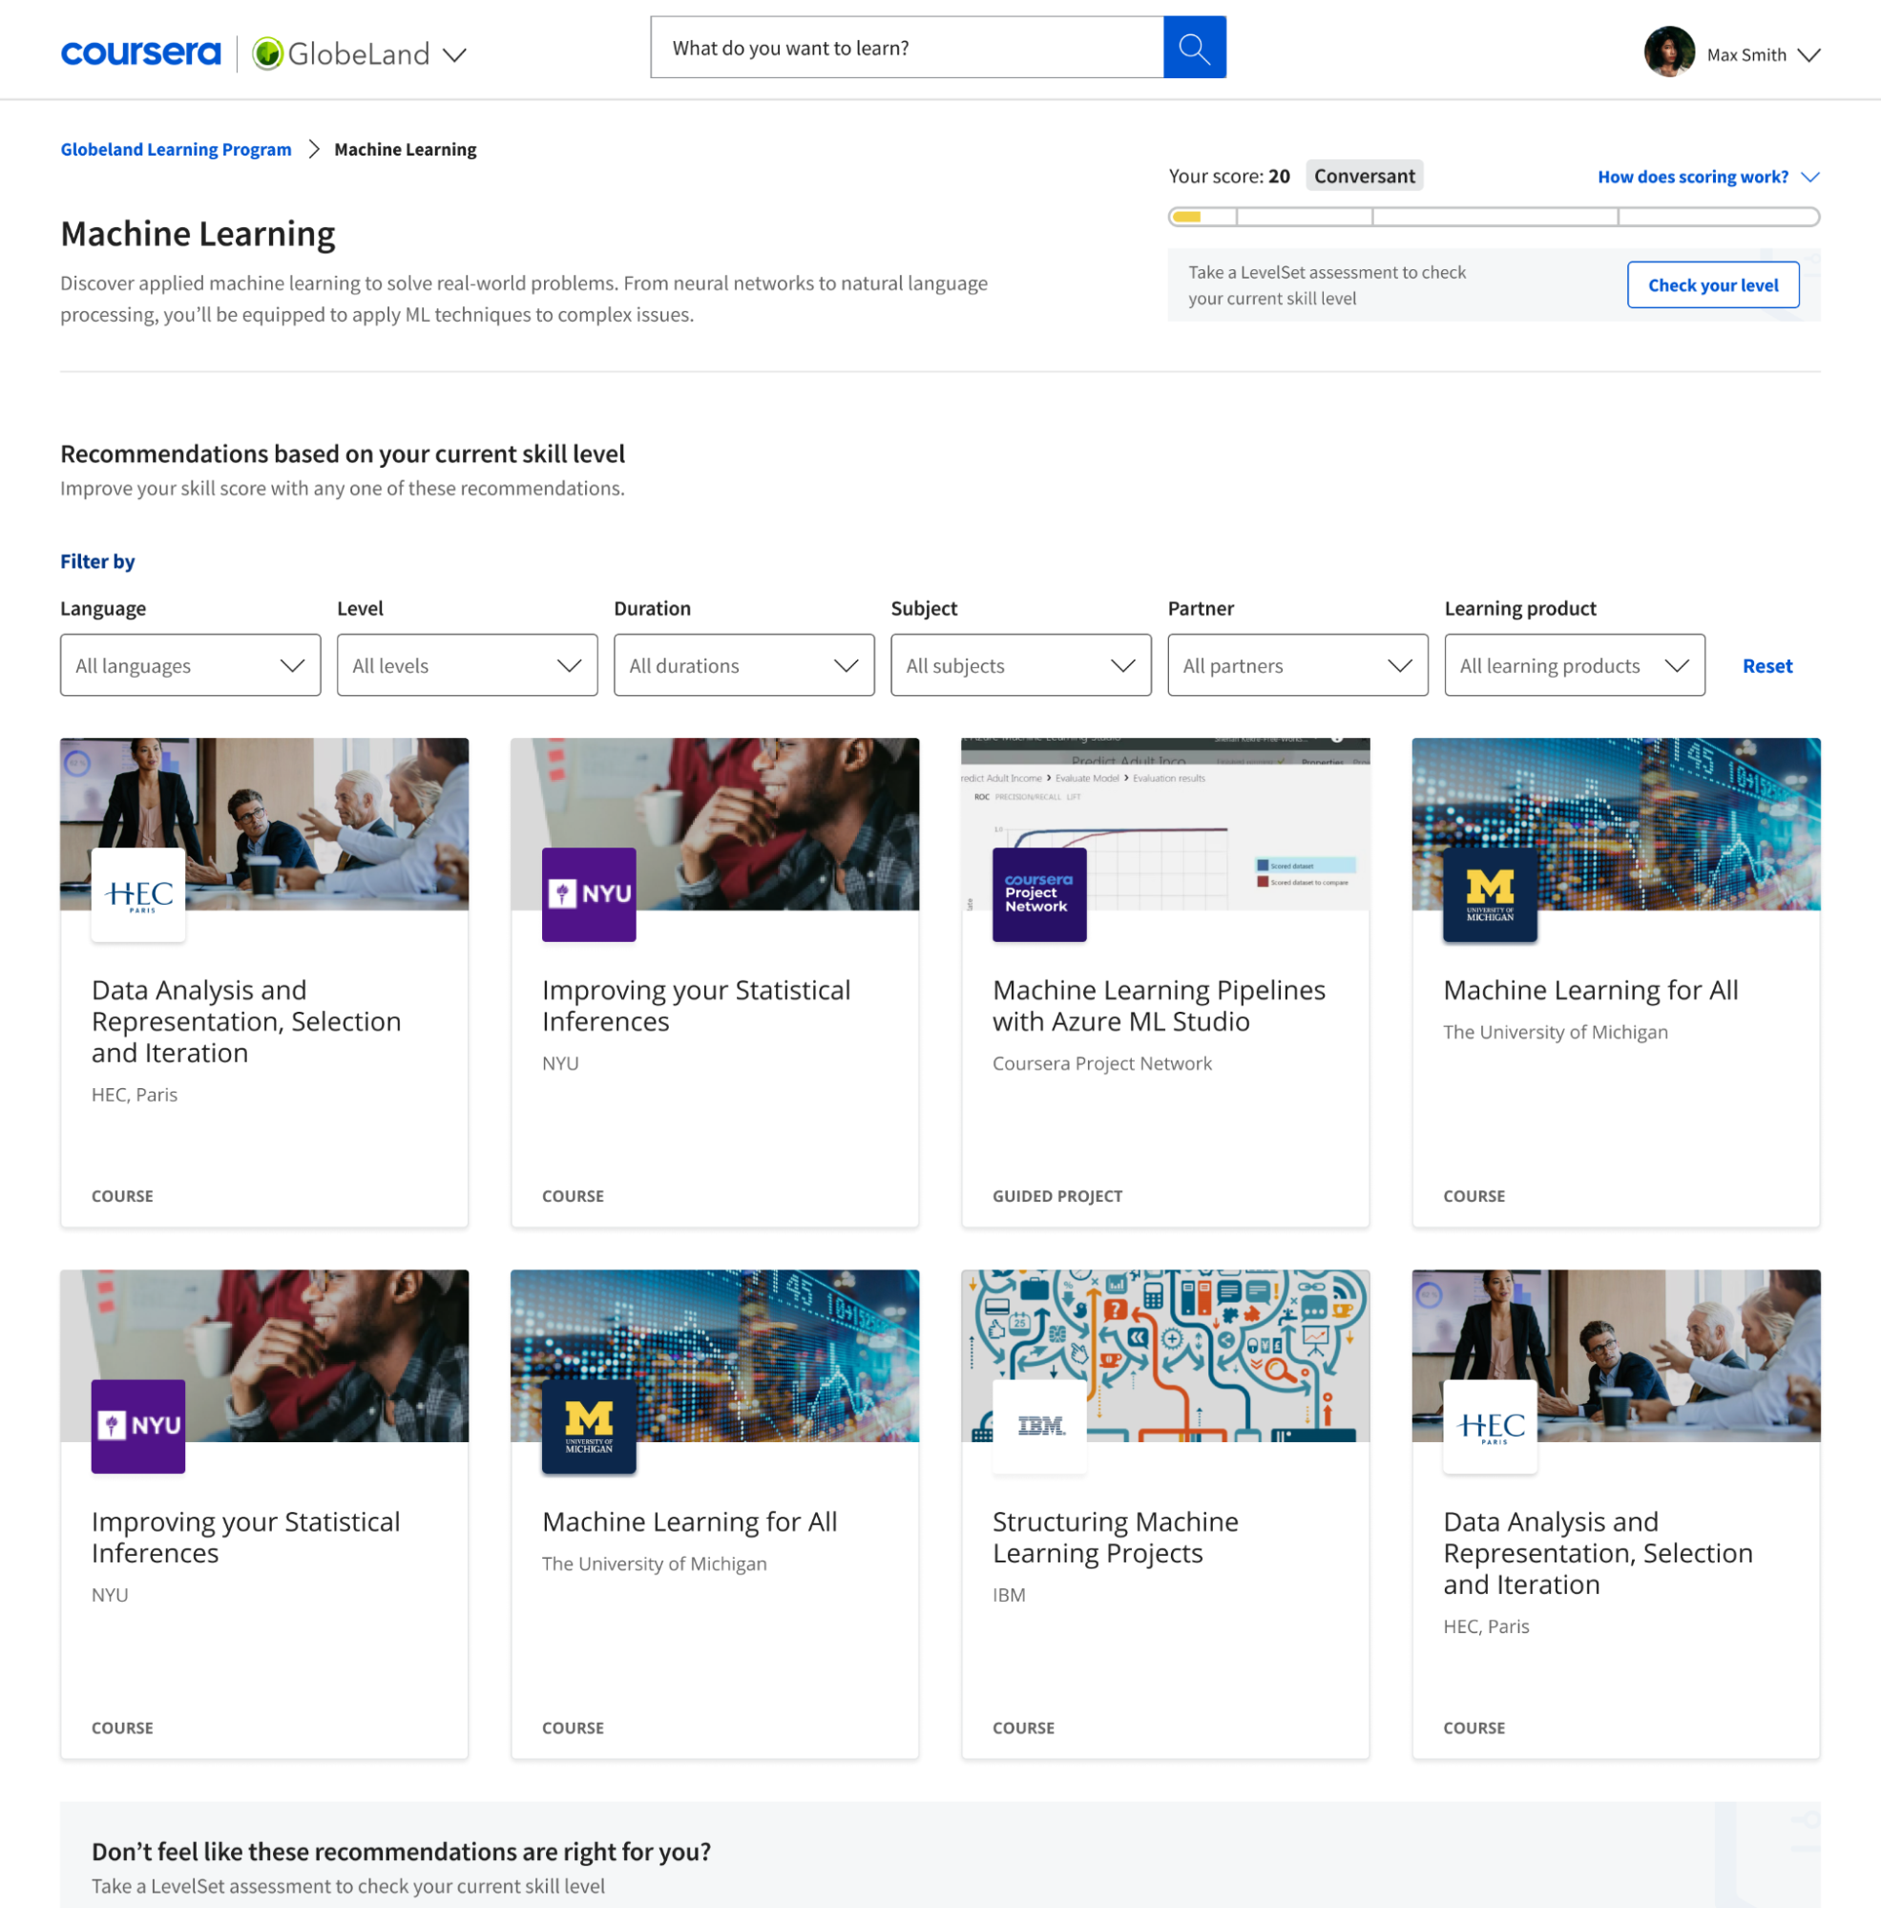Click the IBM logo on Structuring Machine Learning Projects
Screen dimensions: 1881x1908
click(1038, 1426)
